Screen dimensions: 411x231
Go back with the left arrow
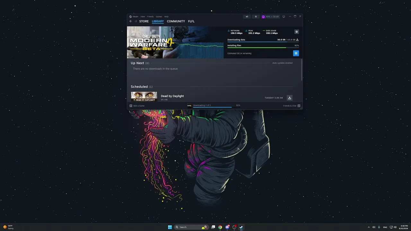tap(131, 21)
